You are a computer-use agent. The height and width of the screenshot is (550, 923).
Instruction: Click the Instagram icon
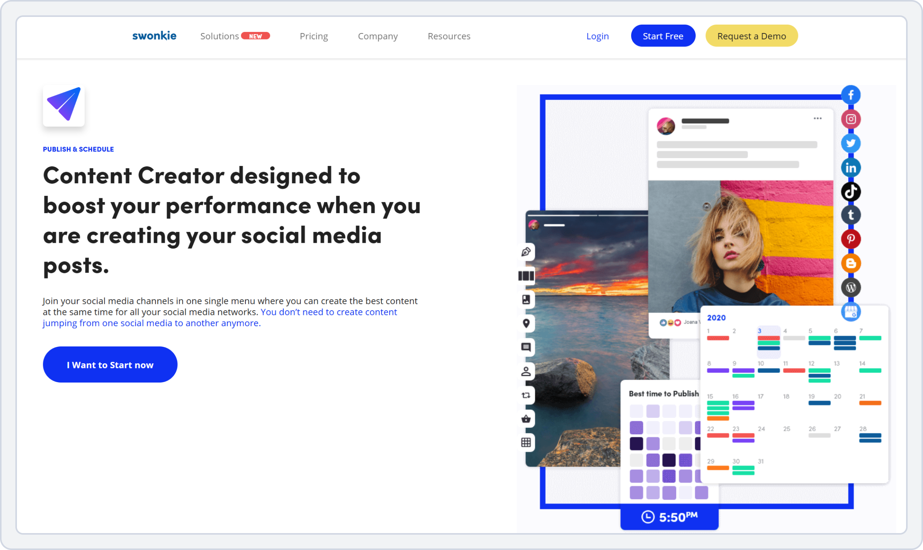[x=851, y=119]
